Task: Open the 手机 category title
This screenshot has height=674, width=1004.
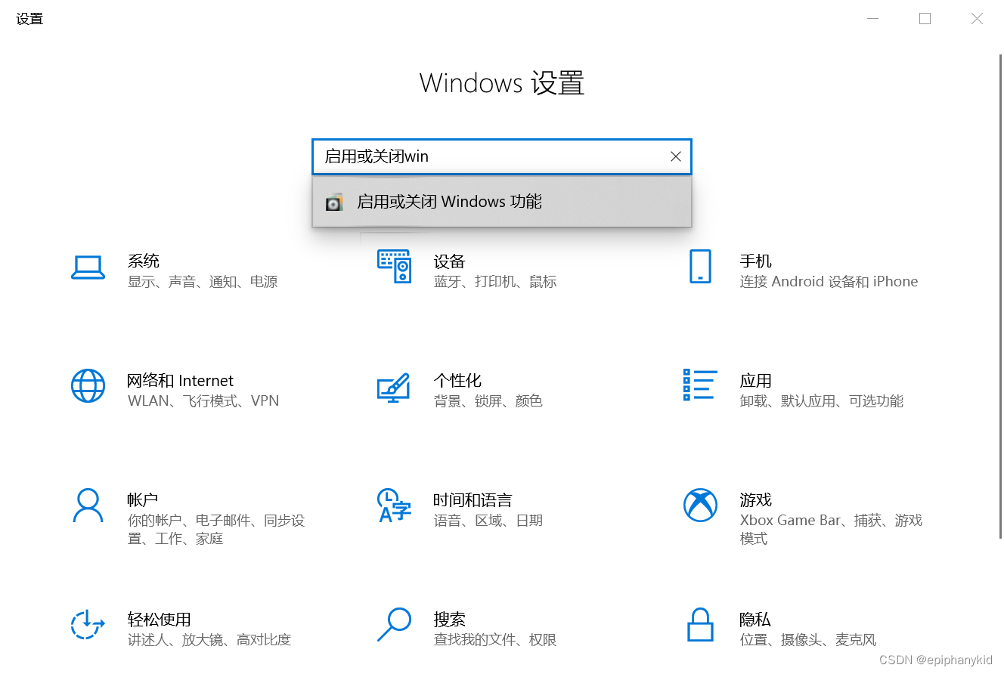Action: tap(755, 261)
